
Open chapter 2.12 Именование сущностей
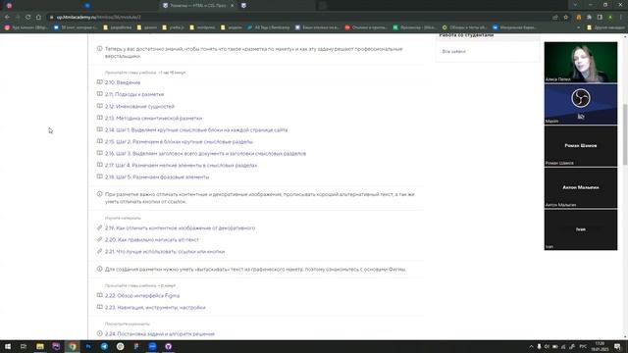(x=139, y=107)
